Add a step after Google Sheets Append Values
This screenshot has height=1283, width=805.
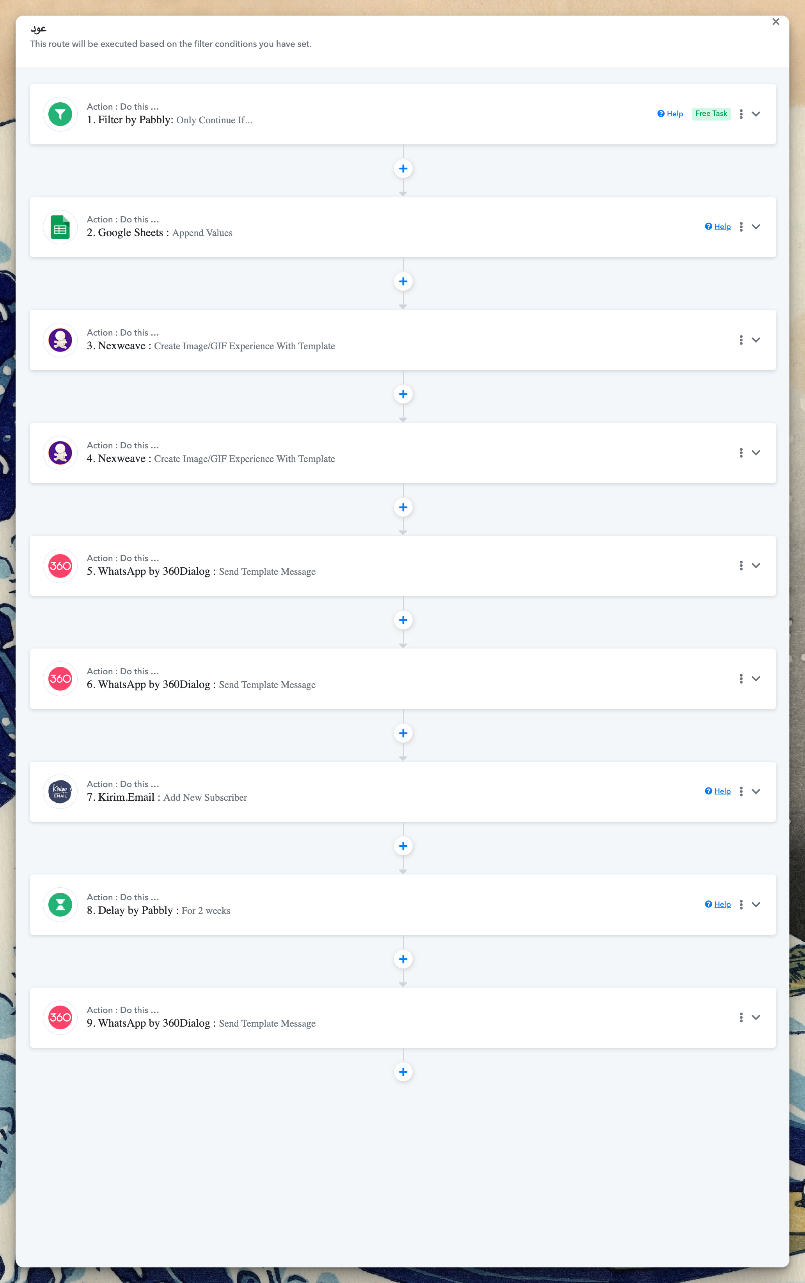coord(403,282)
